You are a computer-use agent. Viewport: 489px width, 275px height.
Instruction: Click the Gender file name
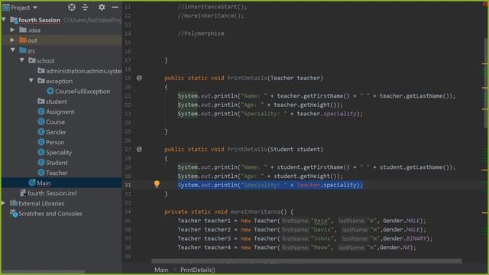(x=56, y=132)
